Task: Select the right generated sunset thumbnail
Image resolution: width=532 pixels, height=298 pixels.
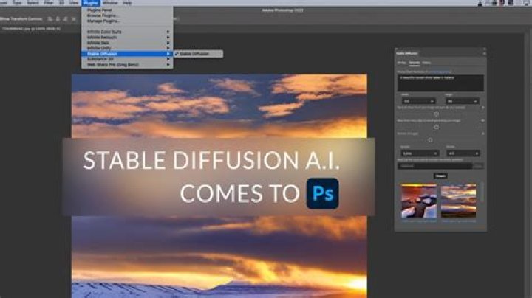Action: (458, 201)
